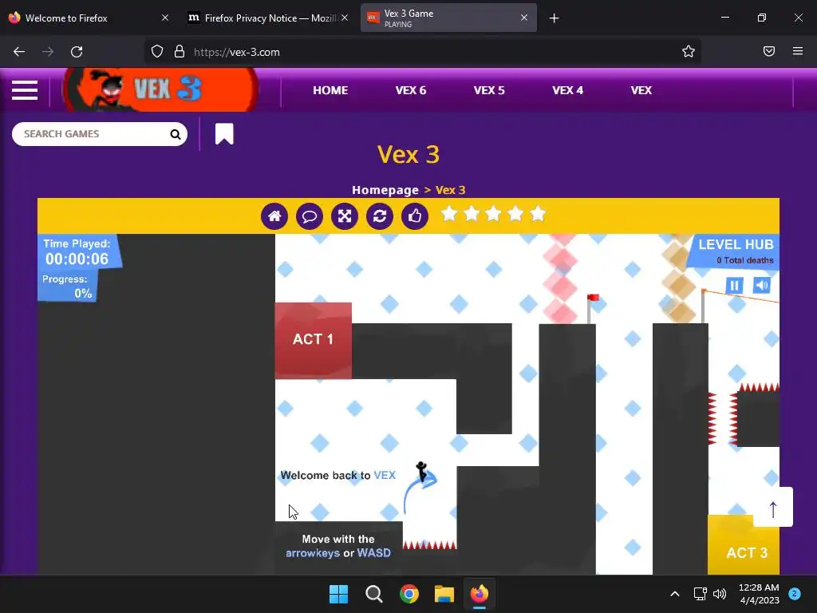817x613 pixels.
Task: Click the 'arrowkeys or WASD' hint text
Action: pos(338,553)
